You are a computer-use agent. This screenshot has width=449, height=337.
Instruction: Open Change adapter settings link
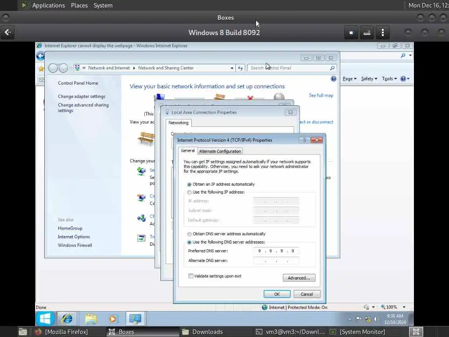[x=82, y=96]
